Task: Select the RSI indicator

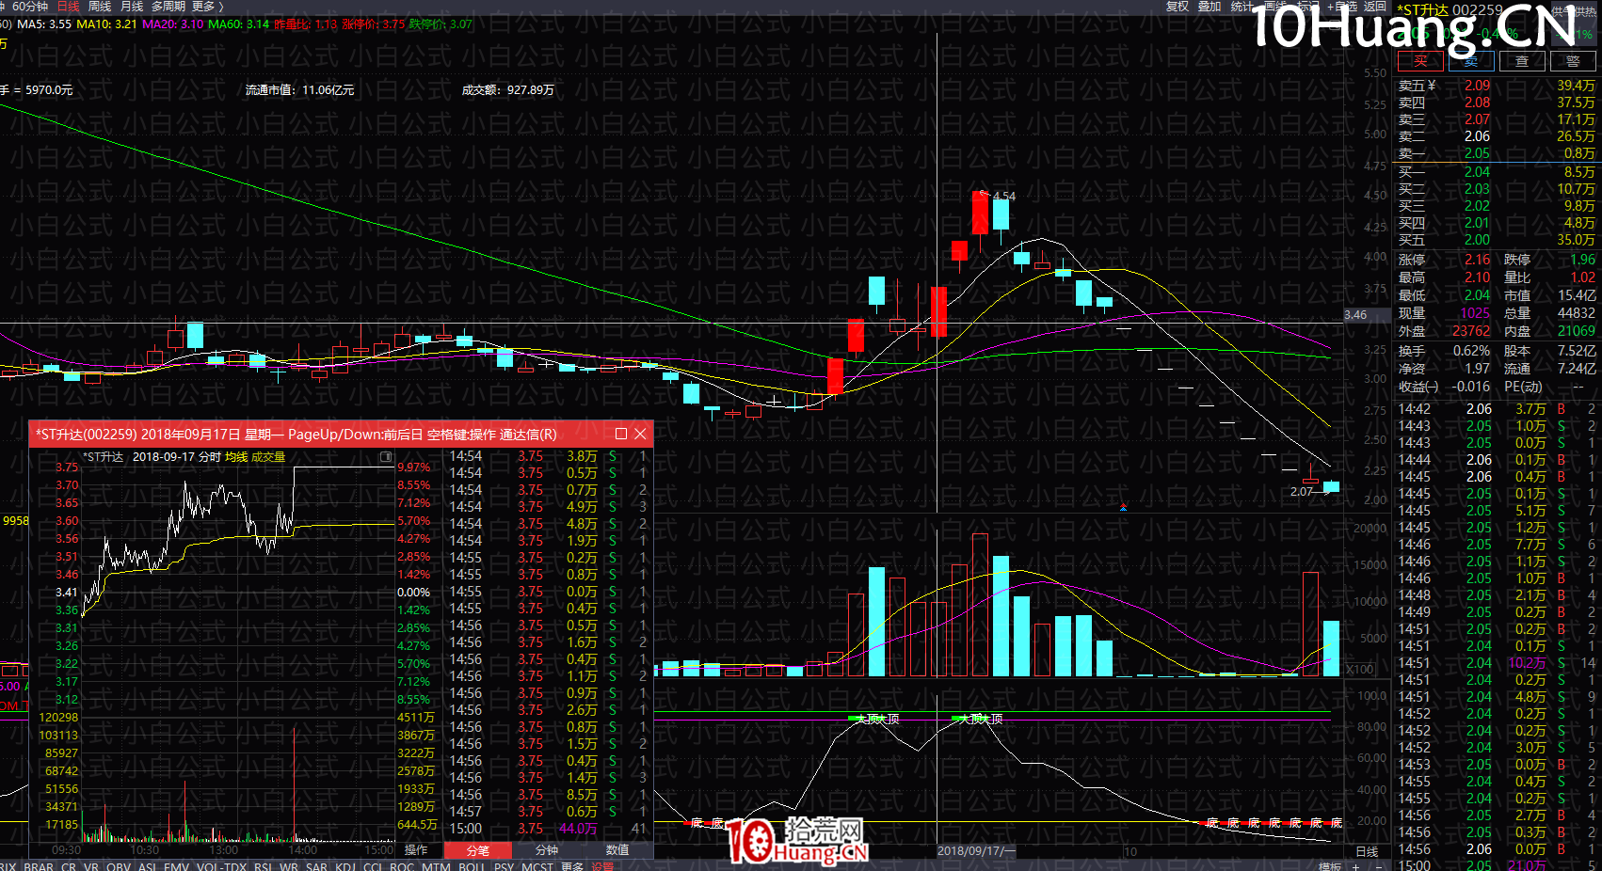Action: (x=264, y=866)
